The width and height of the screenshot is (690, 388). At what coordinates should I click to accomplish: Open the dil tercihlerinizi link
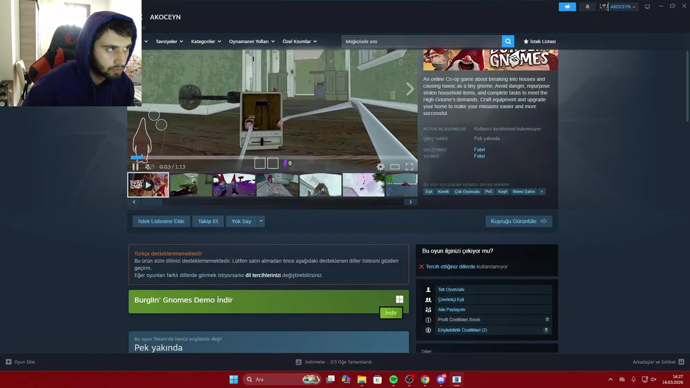pos(263,275)
